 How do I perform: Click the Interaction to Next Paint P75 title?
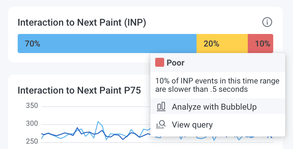[x=79, y=90]
